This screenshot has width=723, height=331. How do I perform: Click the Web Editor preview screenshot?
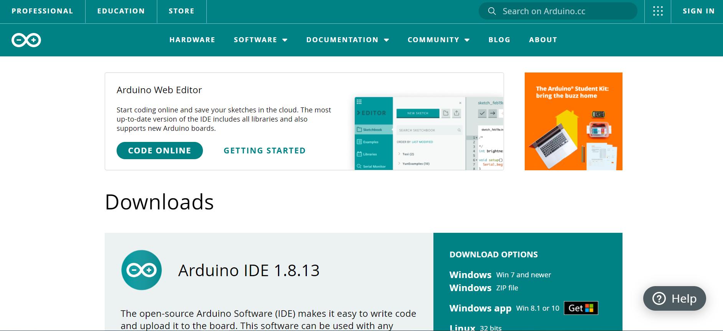429,133
